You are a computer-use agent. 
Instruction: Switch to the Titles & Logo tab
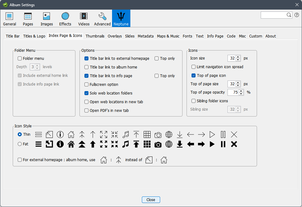[34, 36]
